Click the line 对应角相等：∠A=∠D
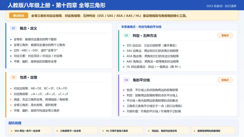Screen dimensions: 244x137 pyautogui.click(x=41, y=94)
